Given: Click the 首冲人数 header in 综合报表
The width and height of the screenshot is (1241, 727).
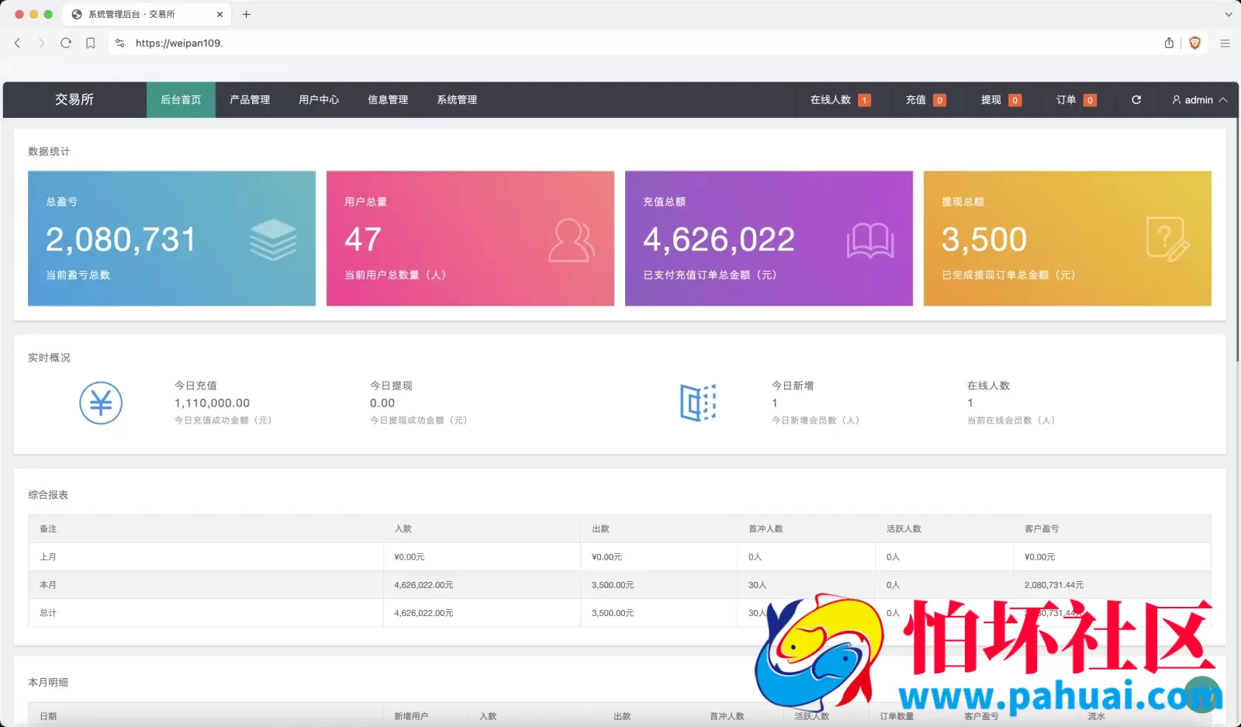Looking at the screenshot, I should [x=766, y=529].
